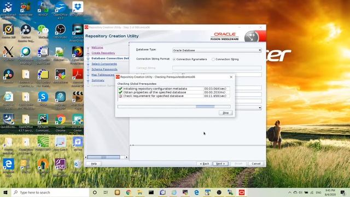
Task: Select the red Oracle RCU taskbar icon
Action: pyautogui.click(x=242, y=192)
